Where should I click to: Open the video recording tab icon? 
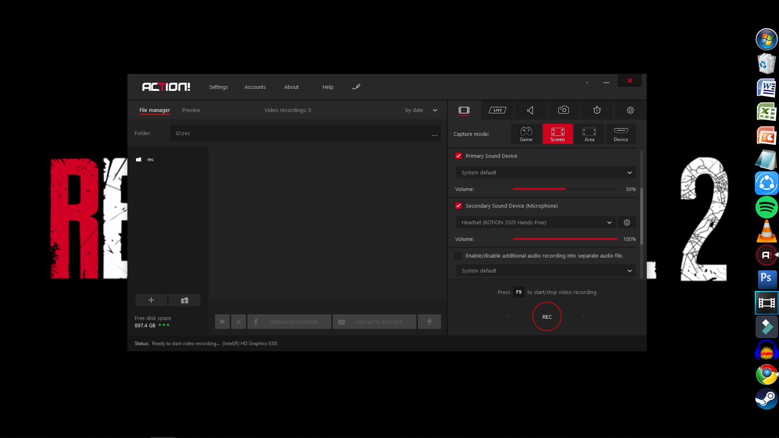pos(464,110)
